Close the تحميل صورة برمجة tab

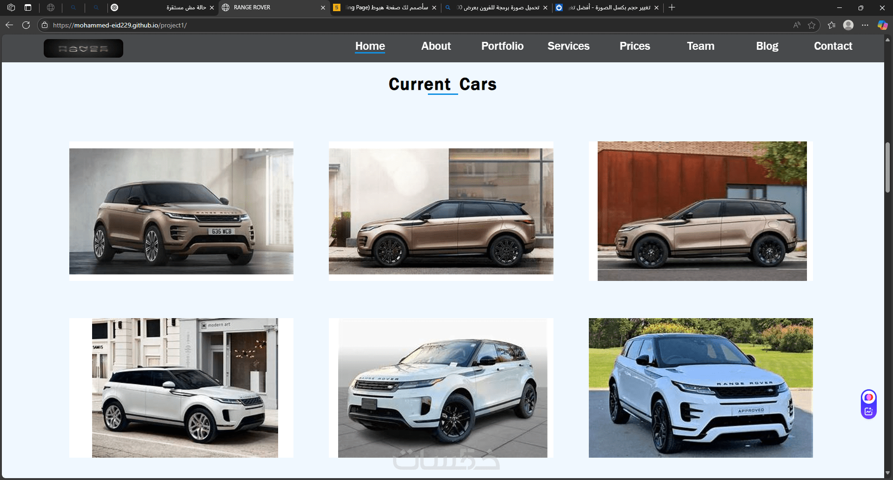[545, 7]
